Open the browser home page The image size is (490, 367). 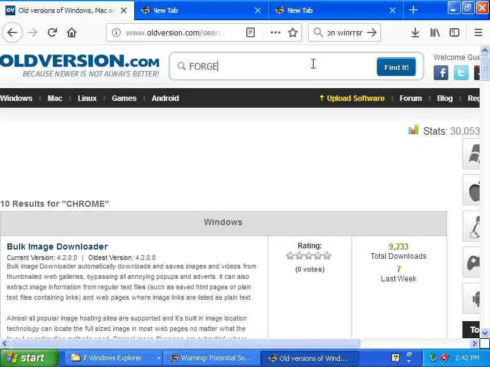72,32
